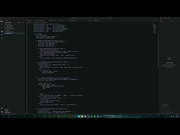Open the Testing view in activity bar
Viewport: 180px width, 135px height.
coord(2,38)
